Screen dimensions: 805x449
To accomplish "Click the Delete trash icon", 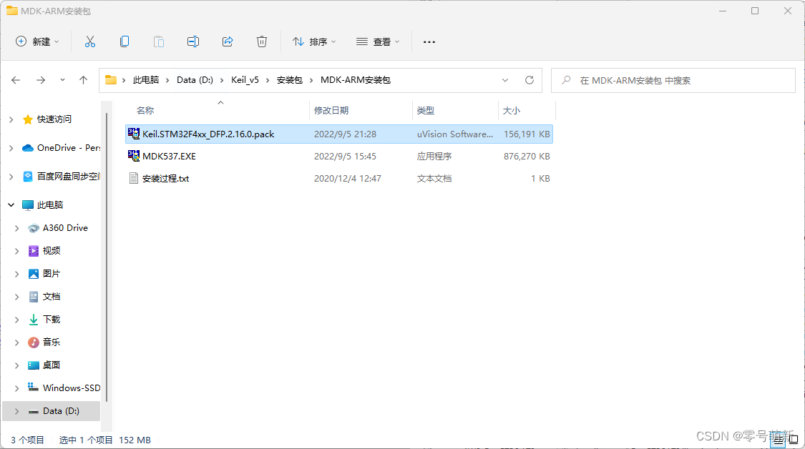I will (x=262, y=41).
